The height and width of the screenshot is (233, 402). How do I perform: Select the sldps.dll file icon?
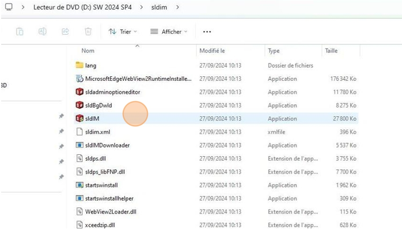pyautogui.click(x=79, y=158)
